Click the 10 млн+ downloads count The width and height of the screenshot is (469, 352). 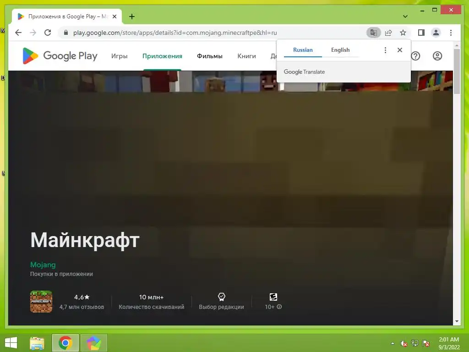coord(151,297)
